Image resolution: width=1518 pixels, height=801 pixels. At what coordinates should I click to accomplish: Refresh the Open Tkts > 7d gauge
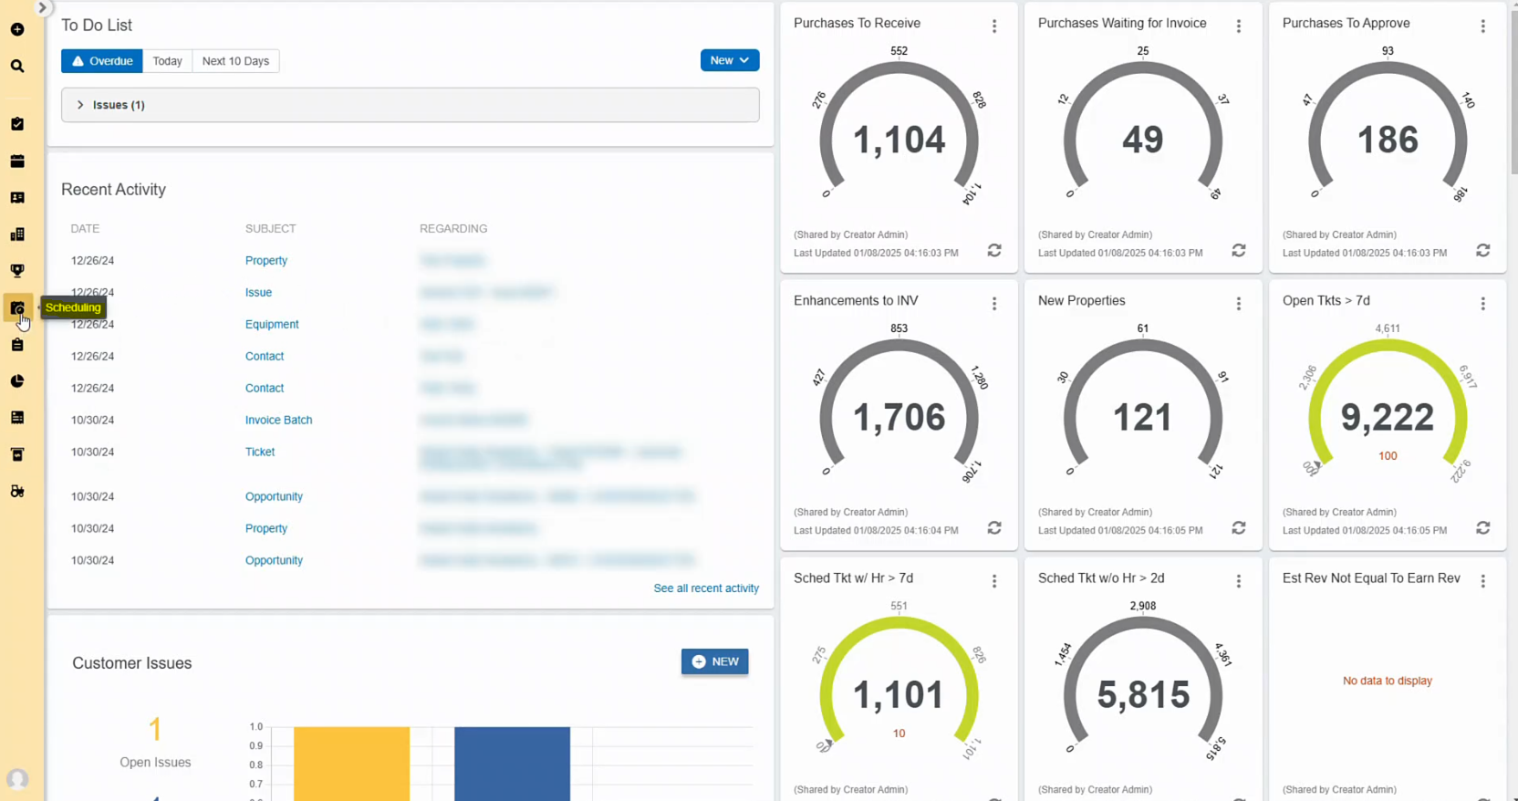coord(1483,527)
